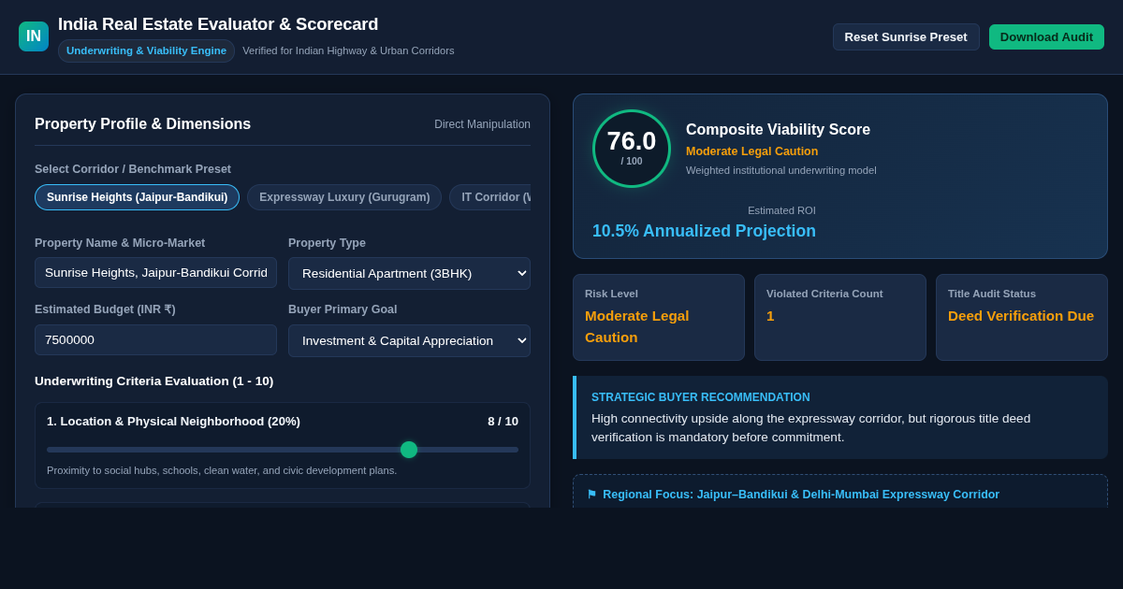Click the 8 / 10 score value
This screenshot has height=589, width=1123.
tap(503, 422)
